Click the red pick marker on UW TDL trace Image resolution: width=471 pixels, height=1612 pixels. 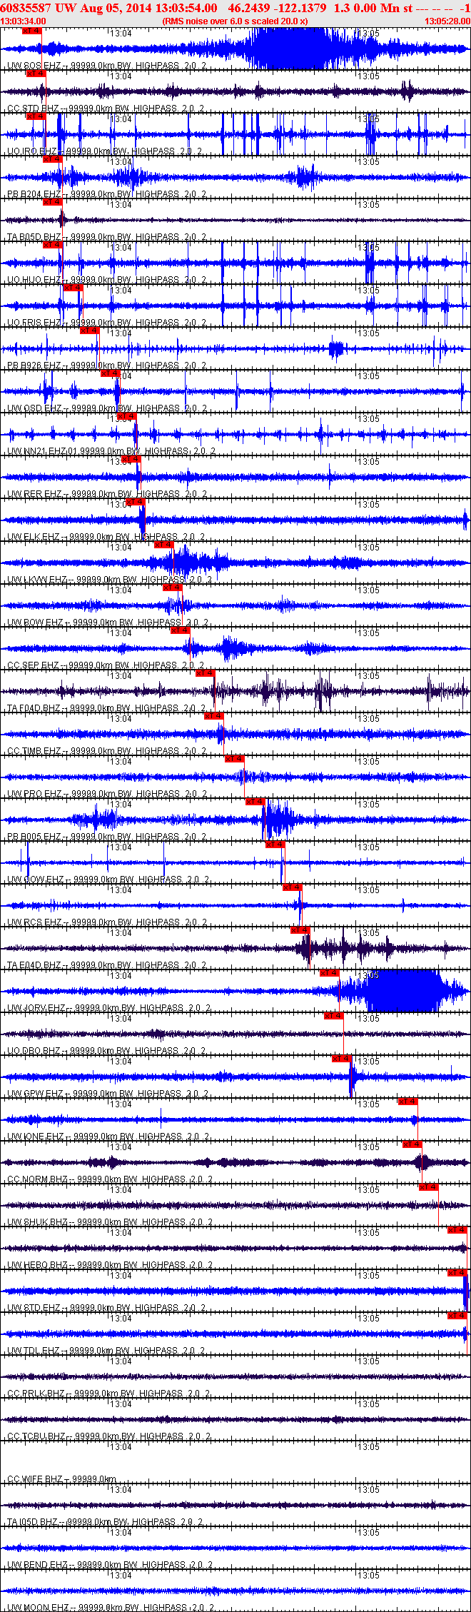pyautogui.click(x=457, y=1316)
